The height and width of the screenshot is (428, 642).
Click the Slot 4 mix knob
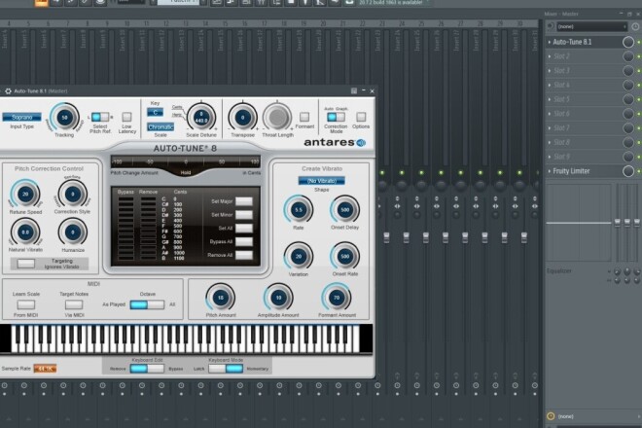pos(628,86)
